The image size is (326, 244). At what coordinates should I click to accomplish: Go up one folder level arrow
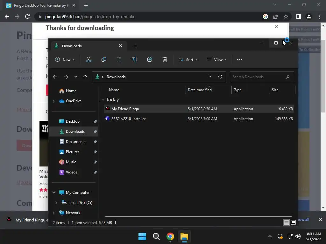tap(85, 77)
